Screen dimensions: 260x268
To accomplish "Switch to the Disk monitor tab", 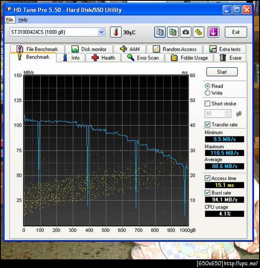I will pyautogui.click(x=89, y=49).
